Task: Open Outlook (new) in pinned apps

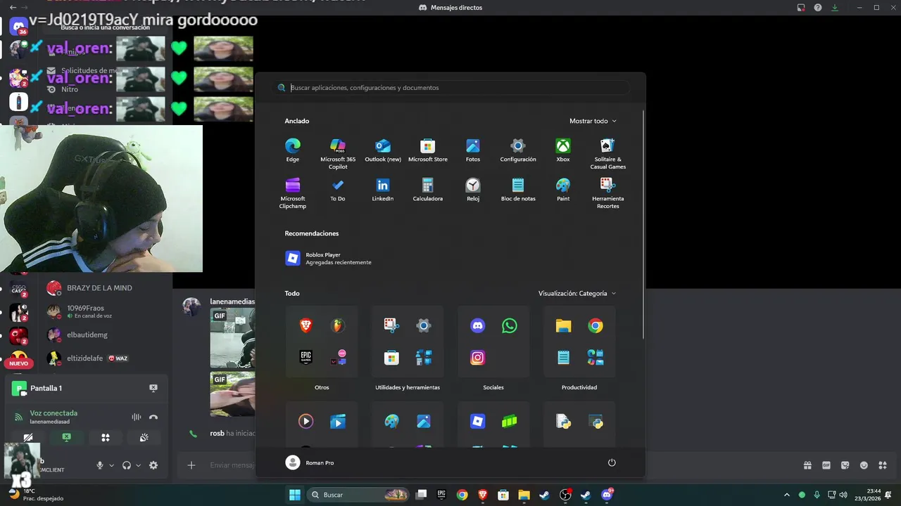Action: (383, 150)
